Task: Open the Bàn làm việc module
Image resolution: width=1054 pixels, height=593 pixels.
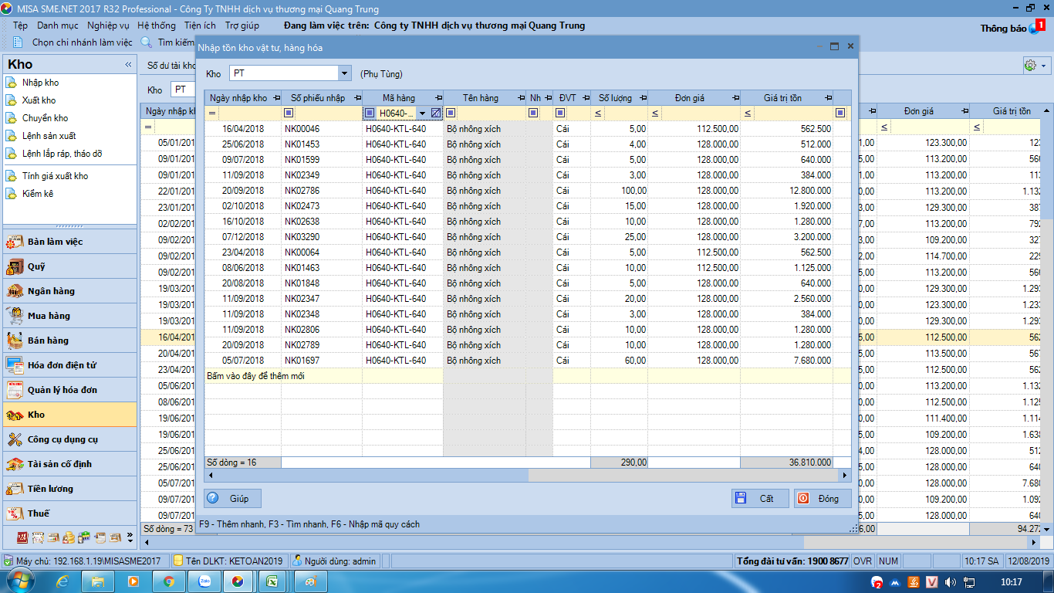Action: [69, 242]
